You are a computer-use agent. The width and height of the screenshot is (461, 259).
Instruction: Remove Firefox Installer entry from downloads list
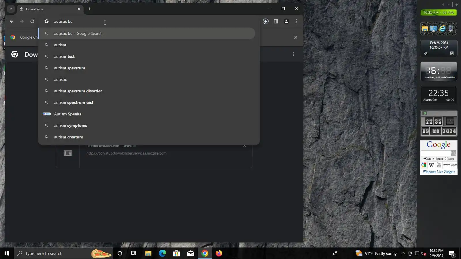point(245,146)
